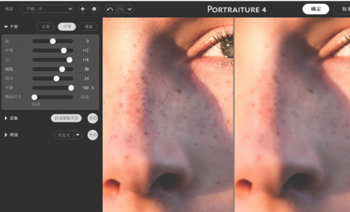350x212 pixels.
Task: Collapse the 平滑 smoothing section
Action: [6, 27]
